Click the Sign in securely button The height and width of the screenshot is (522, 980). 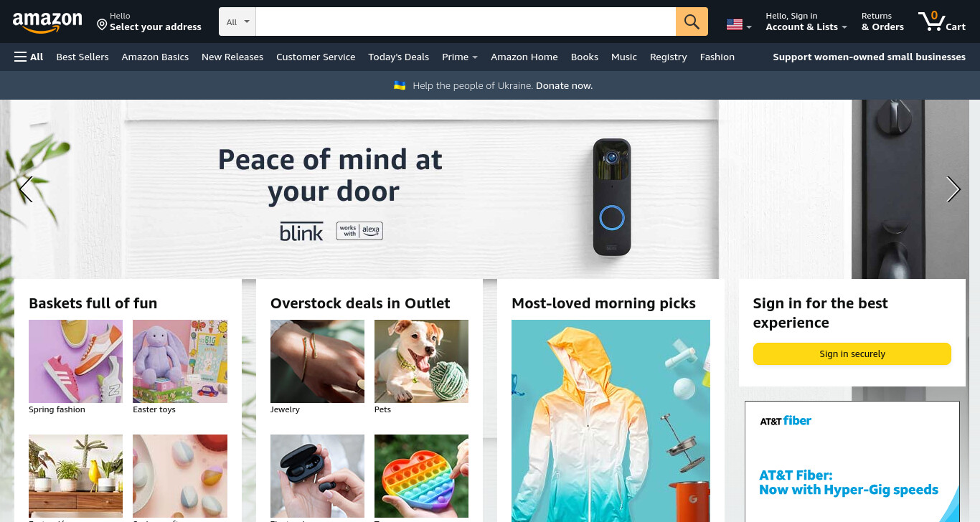click(x=852, y=354)
